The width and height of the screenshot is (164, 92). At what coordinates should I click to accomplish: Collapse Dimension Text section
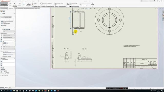point(14,59)
